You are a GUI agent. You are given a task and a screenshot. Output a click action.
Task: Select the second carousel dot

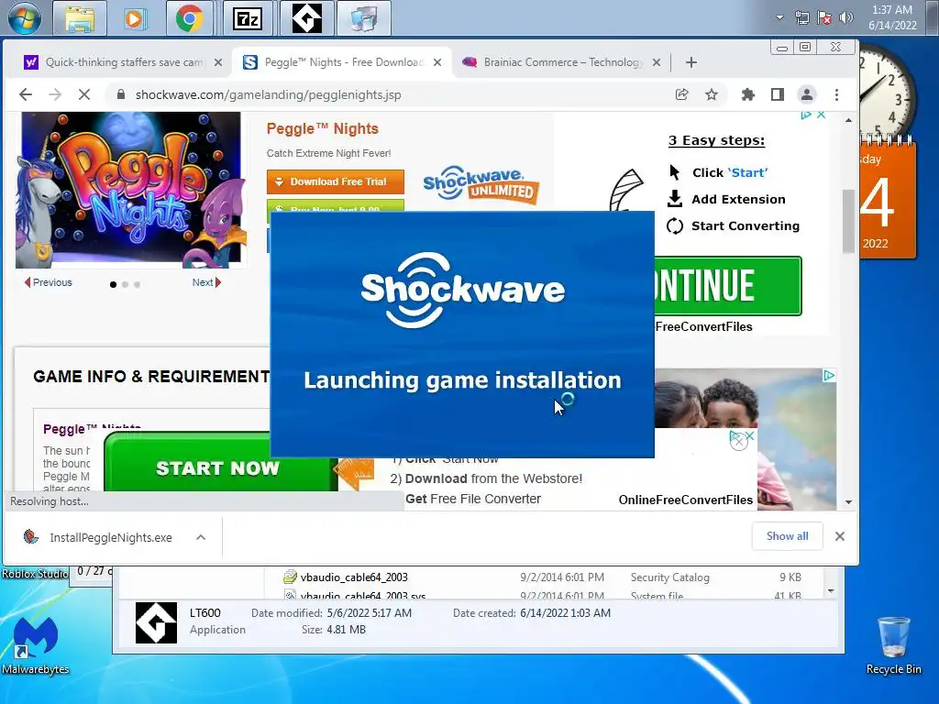pyautogui.click(x=125, y=284)
